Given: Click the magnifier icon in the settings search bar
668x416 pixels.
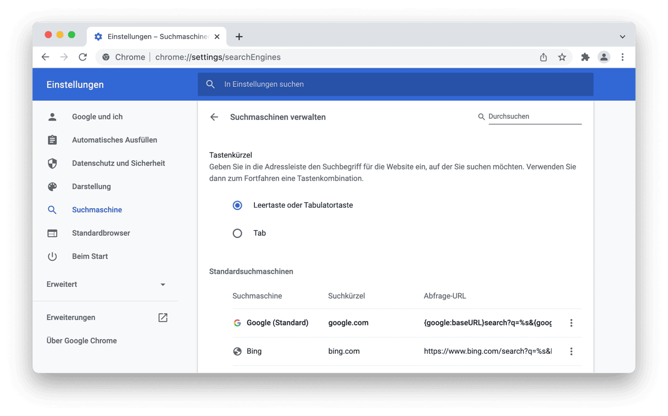Looking at the screenshot, I should click(210, 85).
